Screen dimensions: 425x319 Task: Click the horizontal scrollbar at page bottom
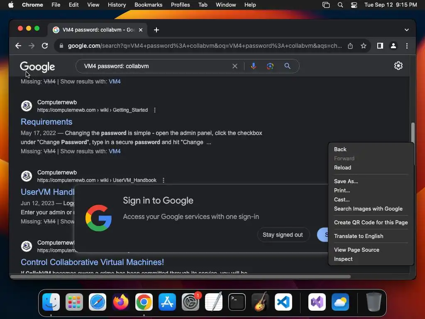coord(181,277)
